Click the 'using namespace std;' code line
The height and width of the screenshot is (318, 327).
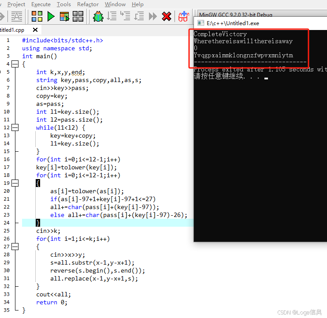(x=57, y=48)
